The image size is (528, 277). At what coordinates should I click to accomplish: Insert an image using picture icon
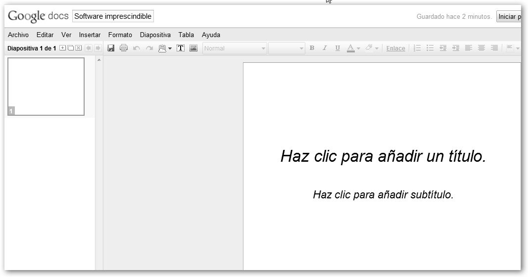tap(193, 48)
